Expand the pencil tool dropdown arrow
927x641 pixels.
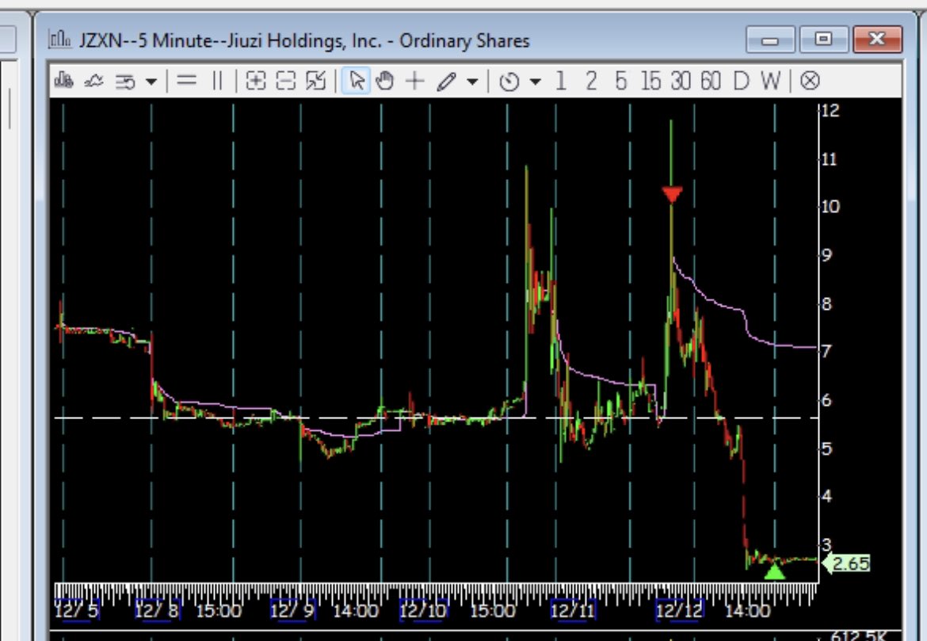point(472,81)
